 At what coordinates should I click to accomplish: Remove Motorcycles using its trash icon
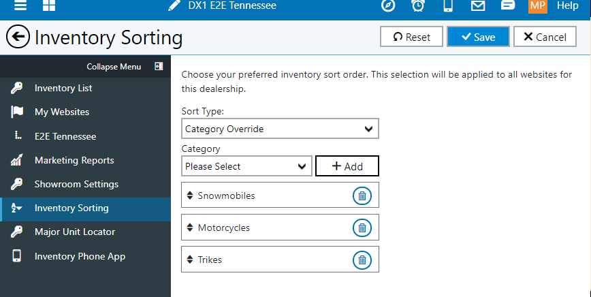[x=362, y=228]
